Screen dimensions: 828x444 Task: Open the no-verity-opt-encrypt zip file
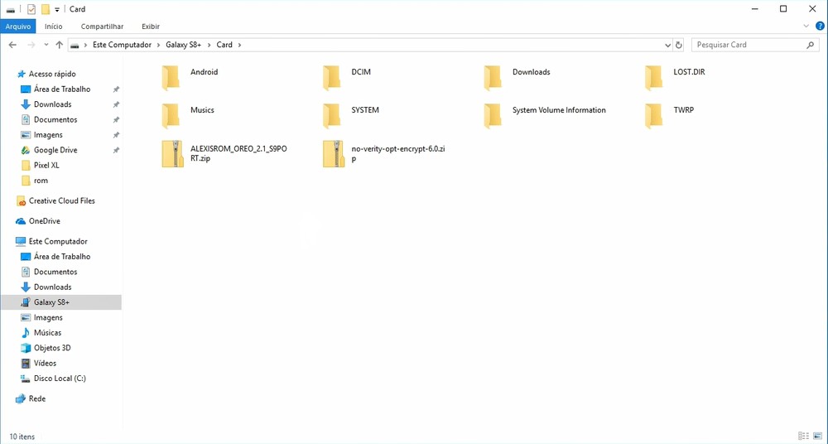tap(334, 153)
